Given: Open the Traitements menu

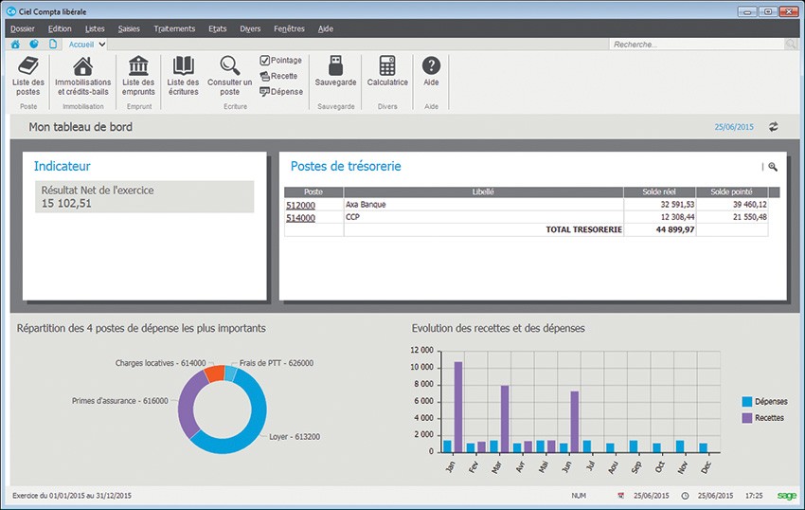Looking at the screenshot, I should pyautogui.click(x=174, y=28).
